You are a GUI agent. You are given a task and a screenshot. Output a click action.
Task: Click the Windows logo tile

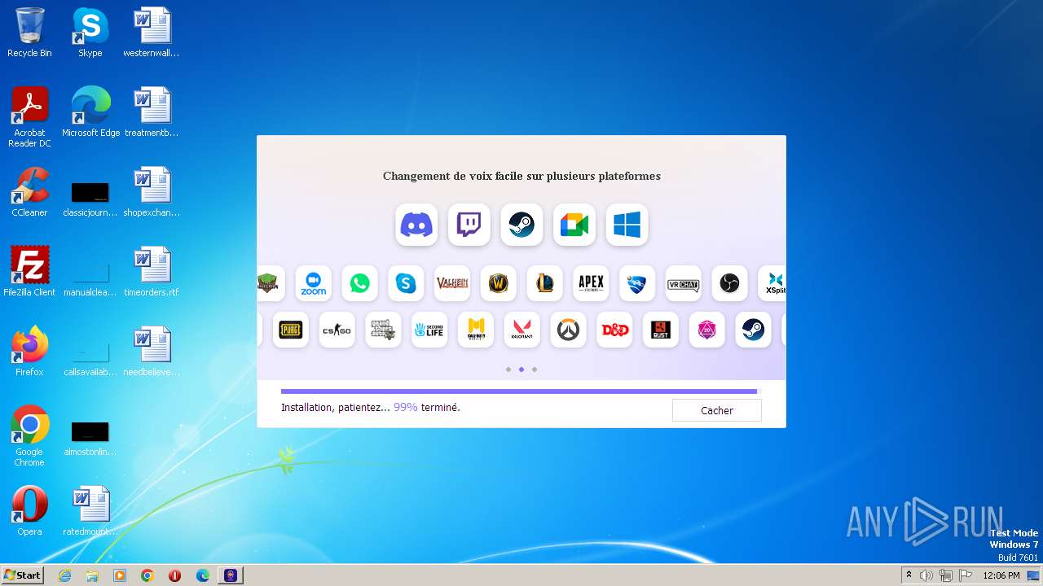[627, 225]
